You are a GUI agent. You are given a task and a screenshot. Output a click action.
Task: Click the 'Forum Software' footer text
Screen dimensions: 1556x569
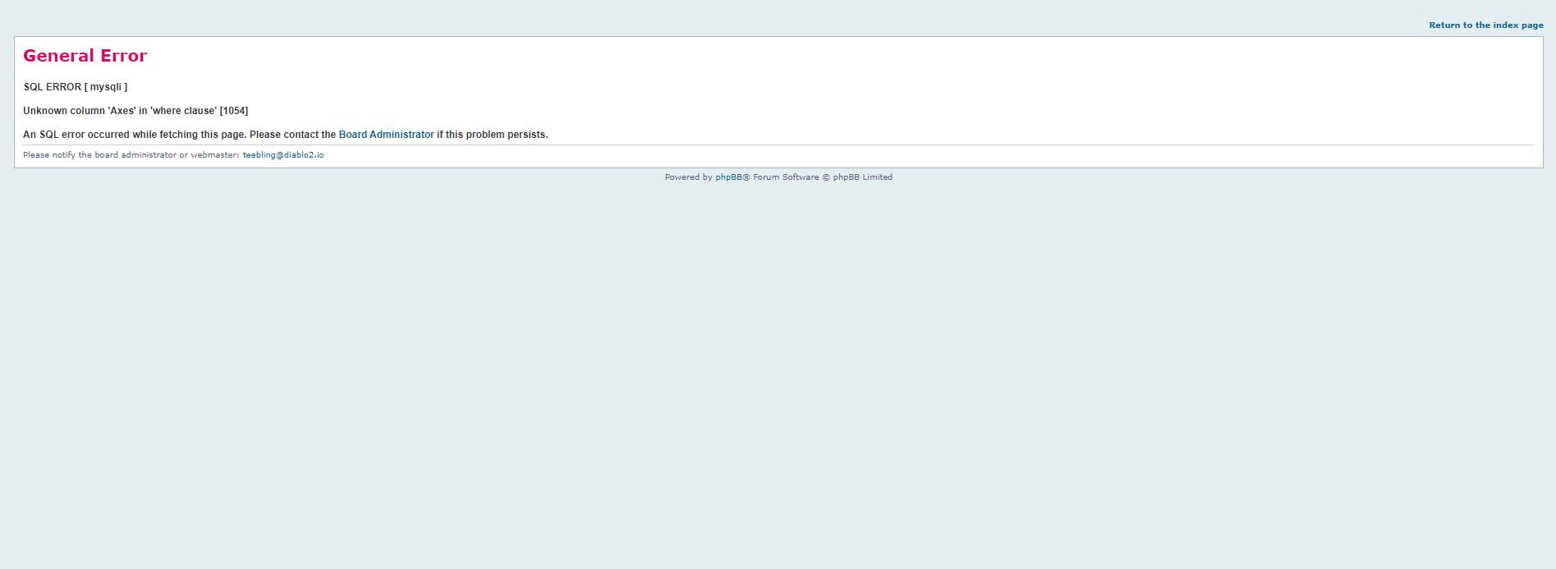point(786,177)
